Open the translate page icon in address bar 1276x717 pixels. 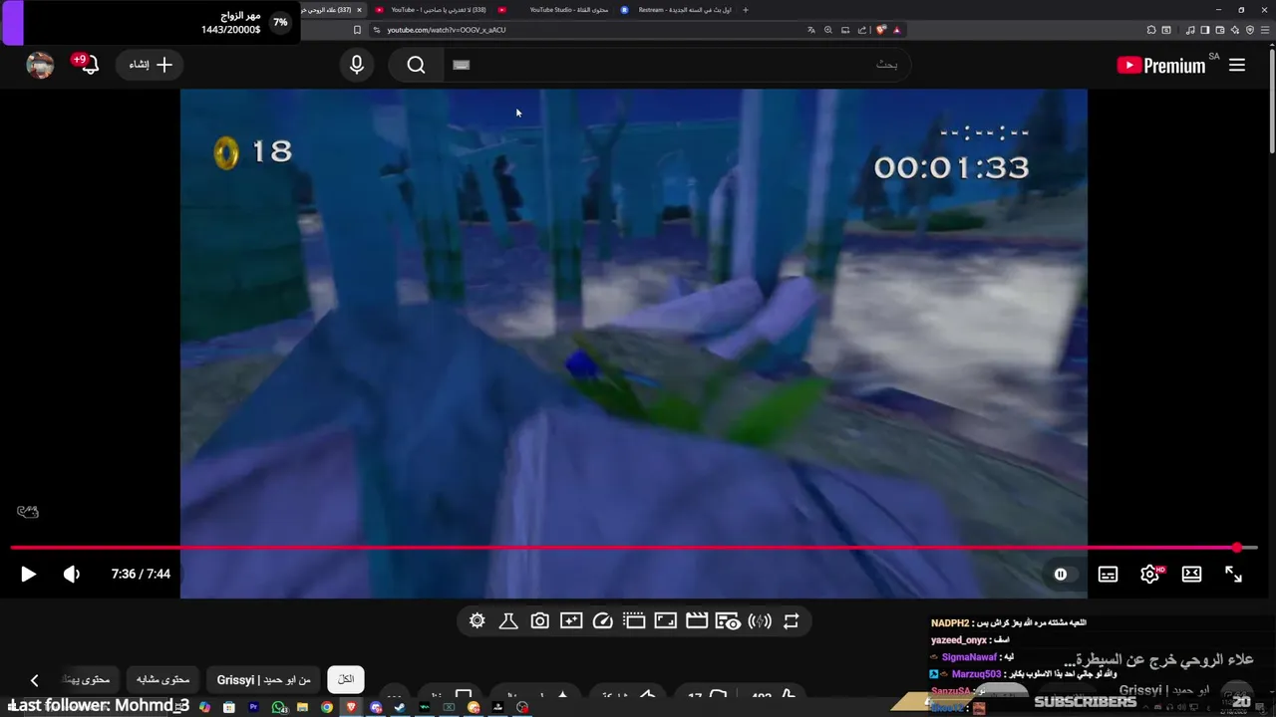(810, 30)
